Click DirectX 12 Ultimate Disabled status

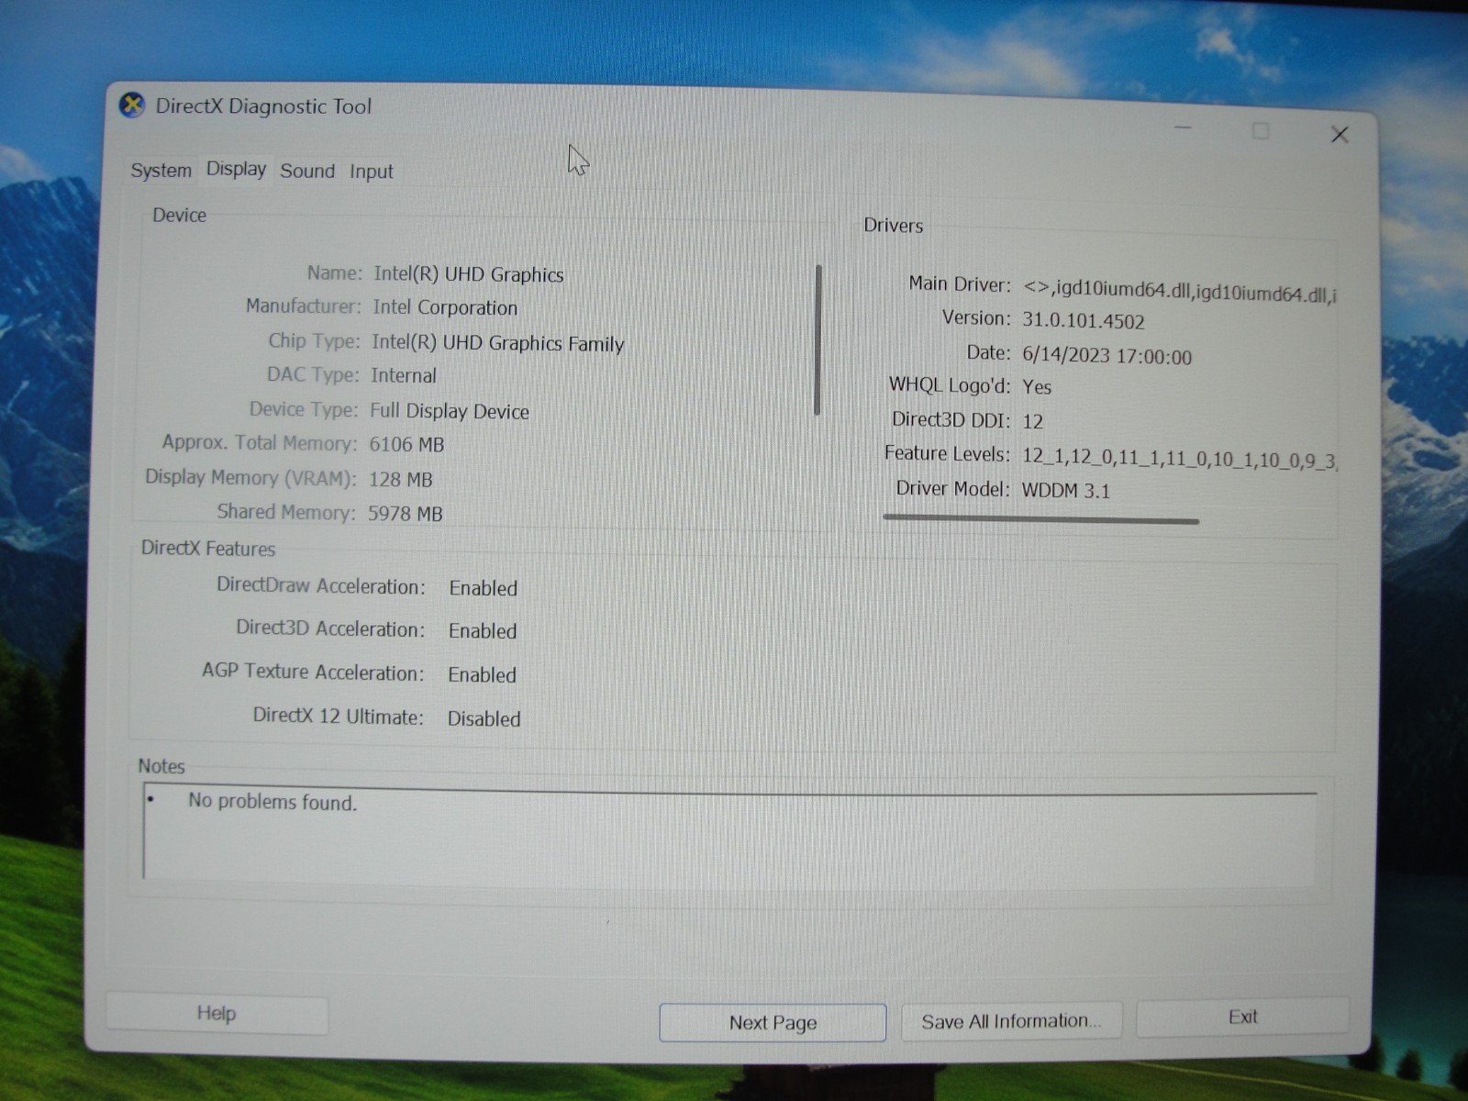coord(484,718)
